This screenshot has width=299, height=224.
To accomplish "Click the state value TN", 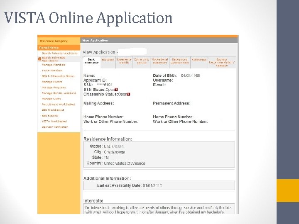I will coord(106,158).
